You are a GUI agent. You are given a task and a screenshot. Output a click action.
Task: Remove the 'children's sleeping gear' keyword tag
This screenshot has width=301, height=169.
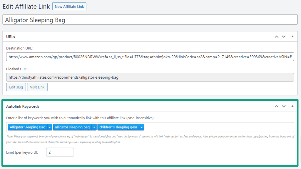[x=142, y=127]
